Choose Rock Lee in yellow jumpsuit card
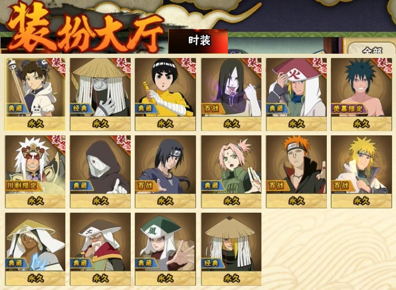The image size is (396, 290). [166, 94]
